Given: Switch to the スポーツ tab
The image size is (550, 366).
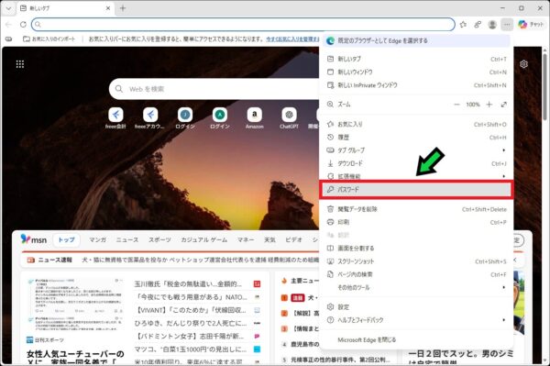Looking at the screenshot, I should click(x=159, y=240).
